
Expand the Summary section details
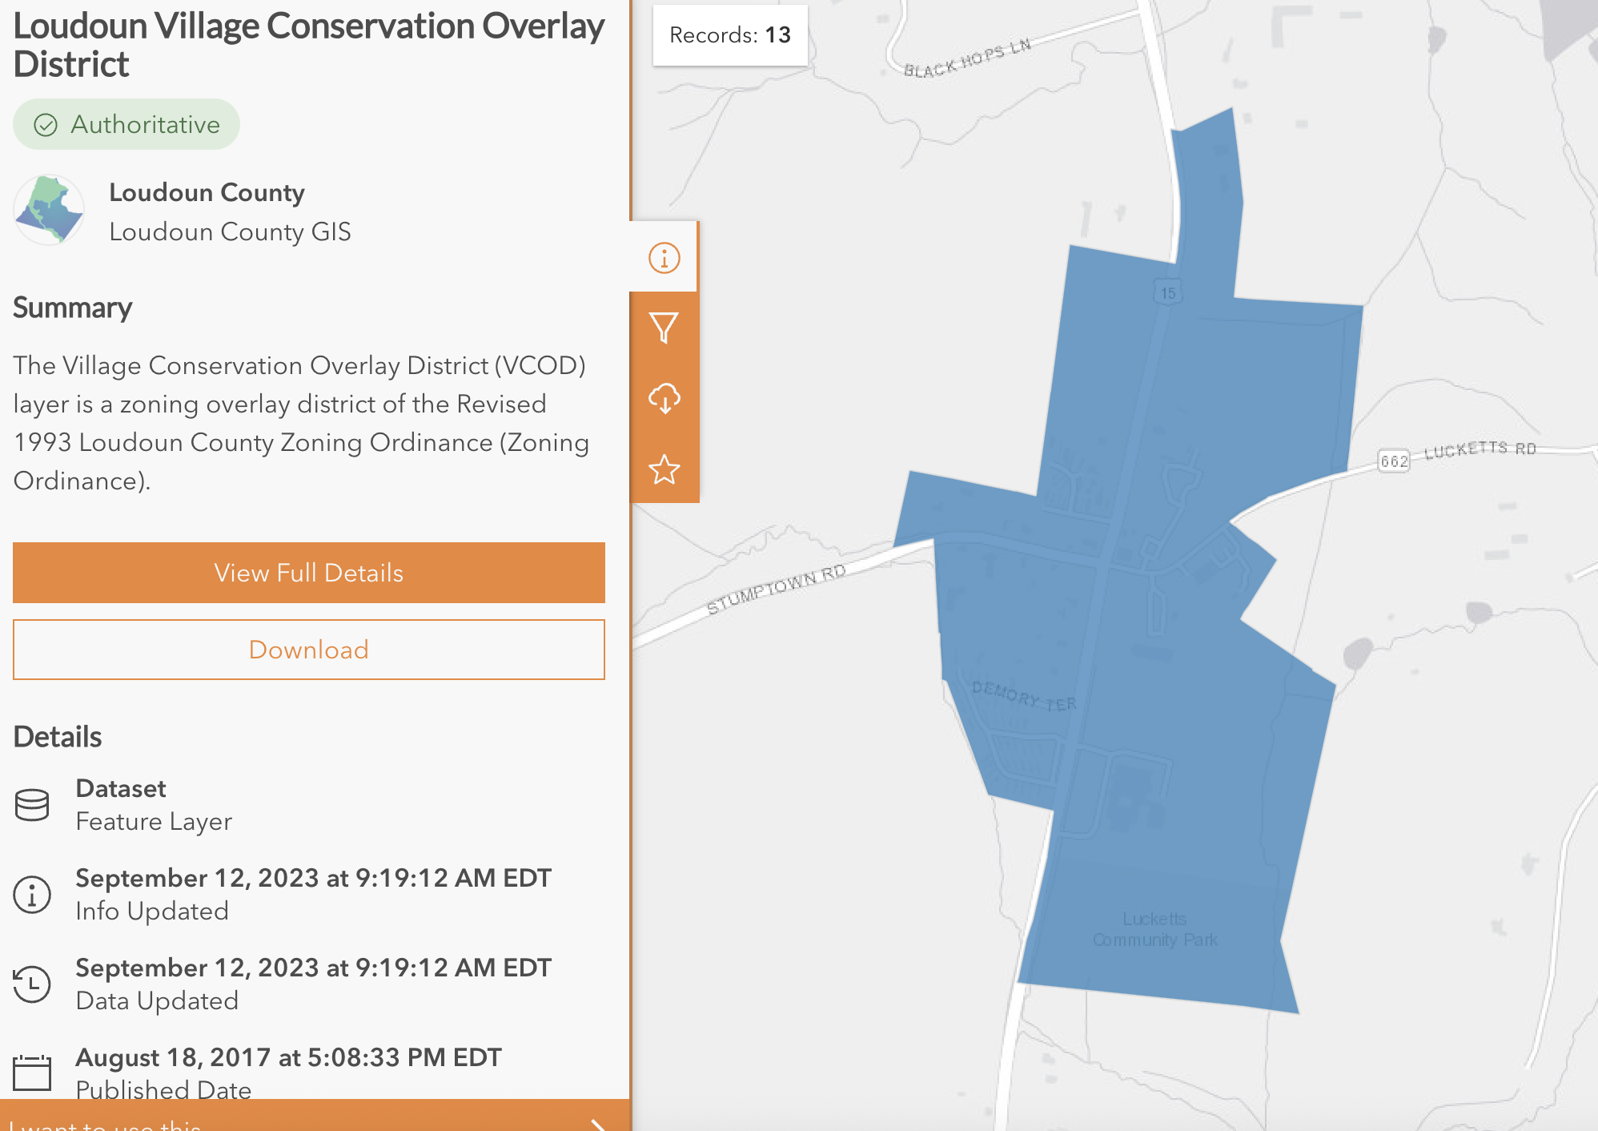click(72, 308)
